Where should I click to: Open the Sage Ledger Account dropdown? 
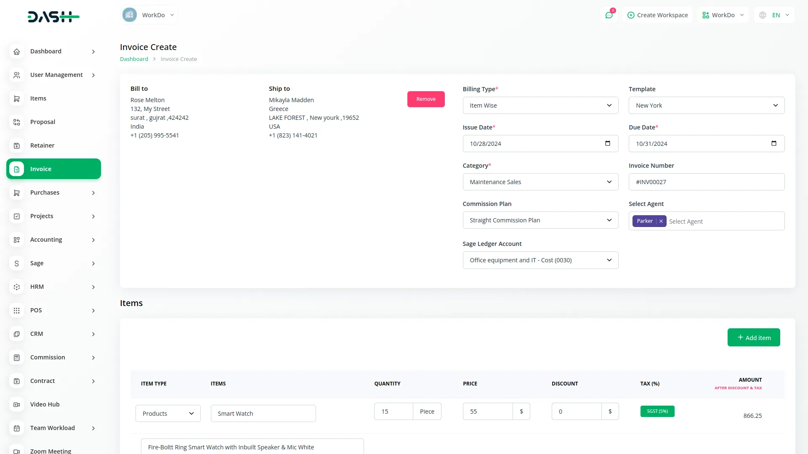point(540,260)
